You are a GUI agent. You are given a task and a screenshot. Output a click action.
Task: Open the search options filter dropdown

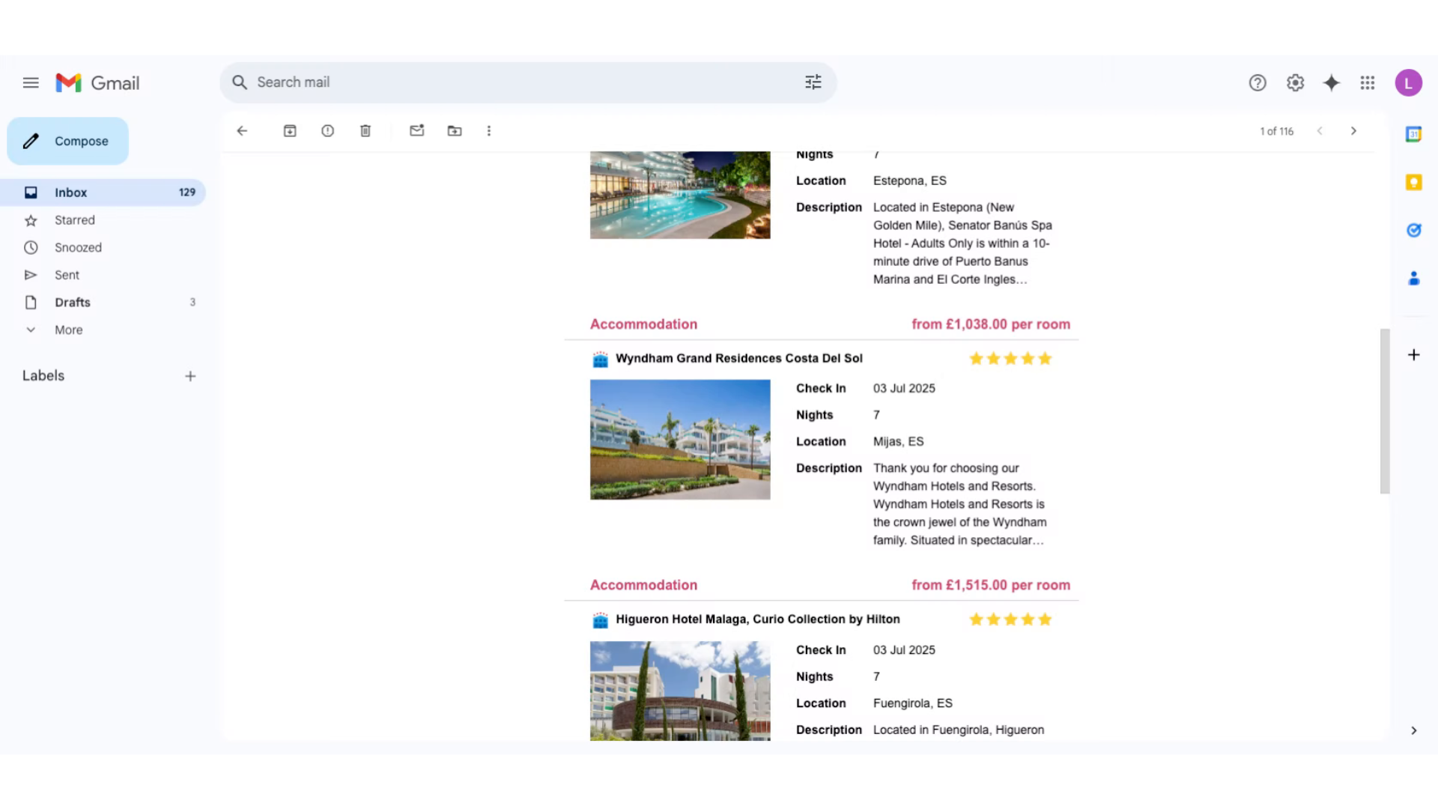813,82
